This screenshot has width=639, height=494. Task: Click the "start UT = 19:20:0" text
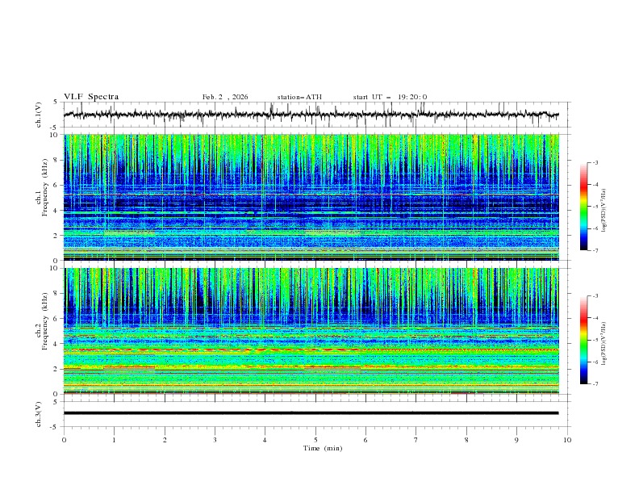click(390, 97)
